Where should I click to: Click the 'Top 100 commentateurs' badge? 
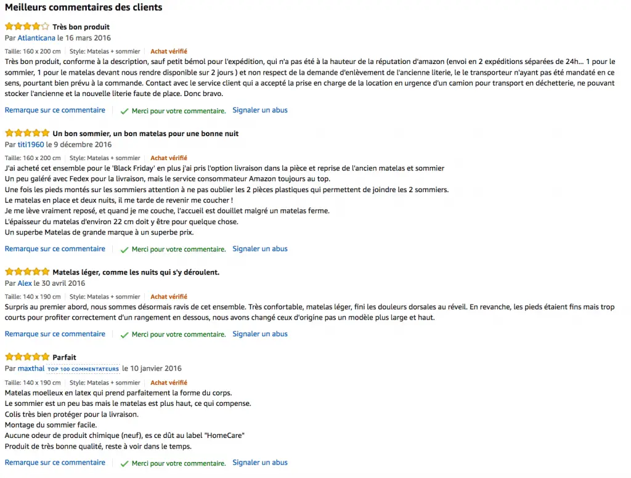(83, 369)
